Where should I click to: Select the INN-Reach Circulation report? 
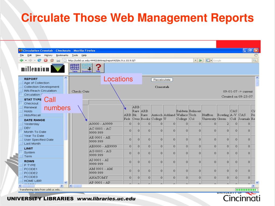[x=40, y=91]
